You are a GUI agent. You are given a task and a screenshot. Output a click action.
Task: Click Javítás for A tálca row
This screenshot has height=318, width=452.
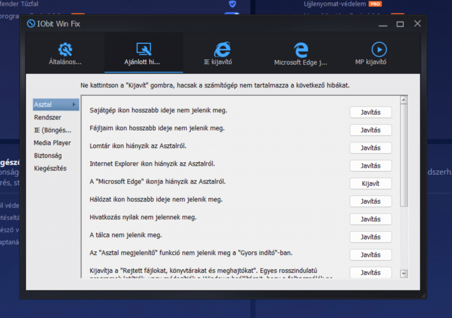(371, 237)
